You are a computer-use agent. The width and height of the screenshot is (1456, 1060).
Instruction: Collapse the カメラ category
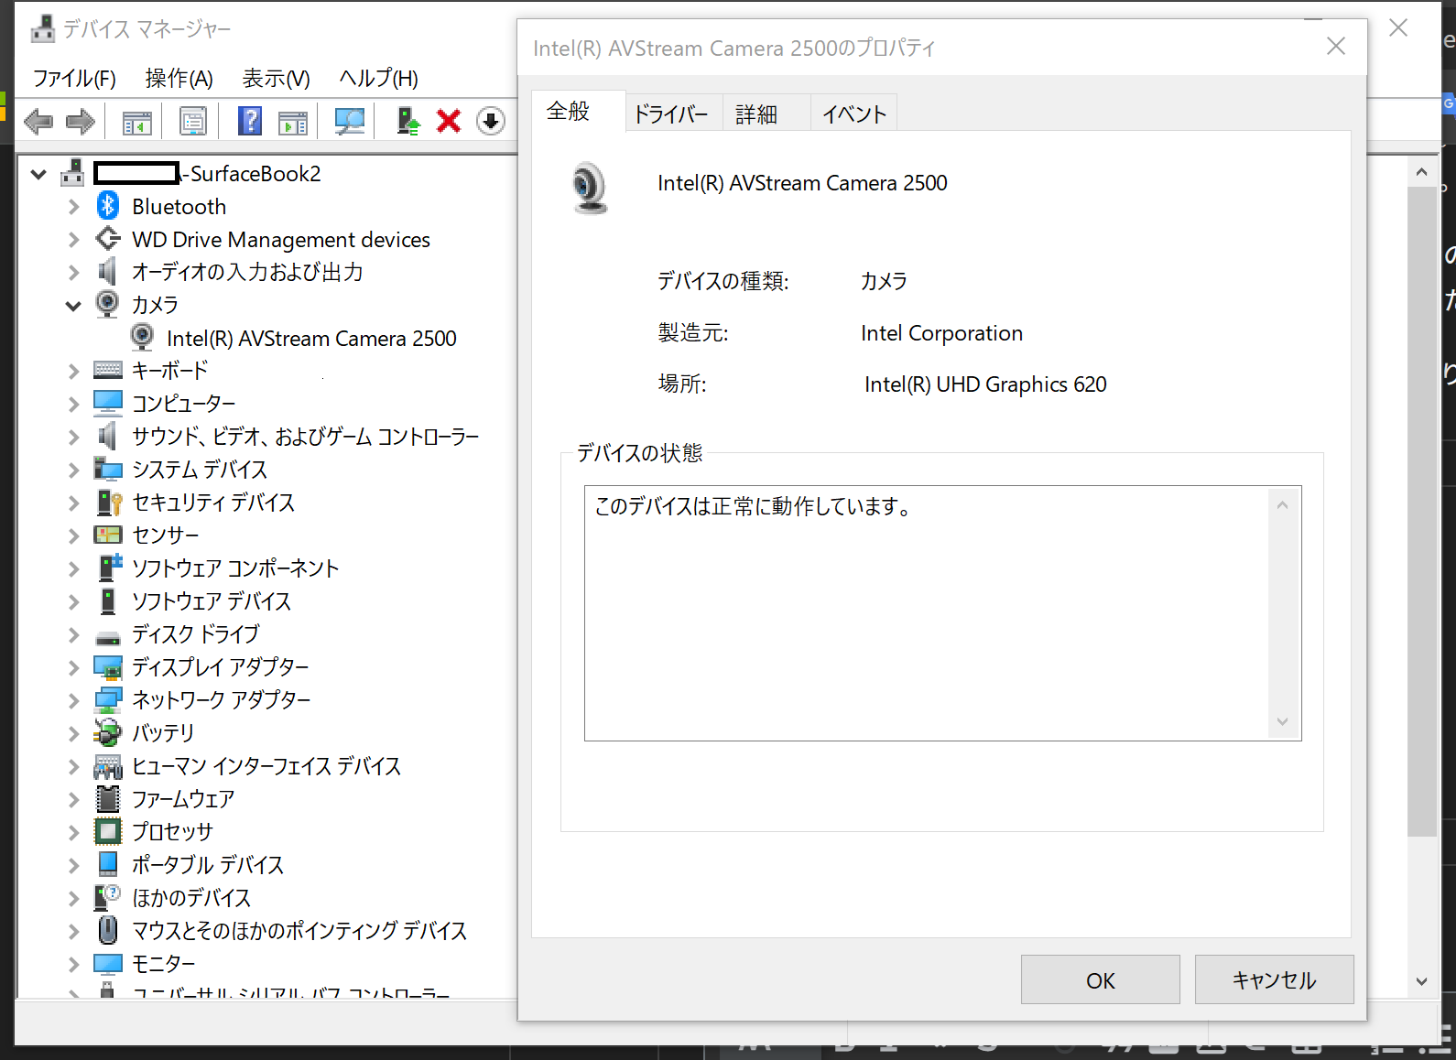click(x=73, y=306)
